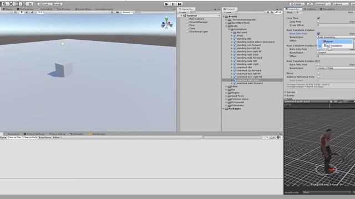The height and width of the screenshot is (199, 355).
Task: Toggle Root Position XZ Bake Into Pose
Action: [x=318, y=65]
